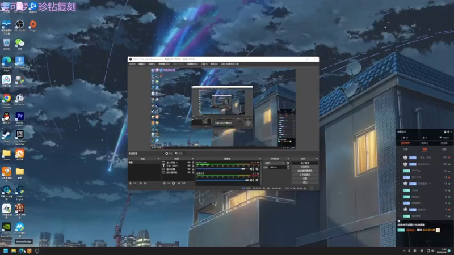Viewport: 454px width, 255px height.
Task: Click the transition duration spinner arrows
Action: (x=288, y=167)
